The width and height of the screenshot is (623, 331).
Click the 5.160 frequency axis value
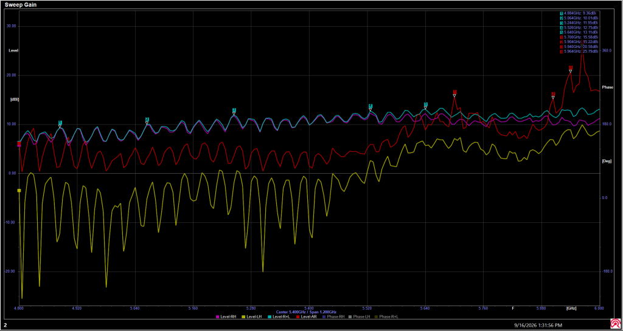pyautogui.click(x=193, y=307)
